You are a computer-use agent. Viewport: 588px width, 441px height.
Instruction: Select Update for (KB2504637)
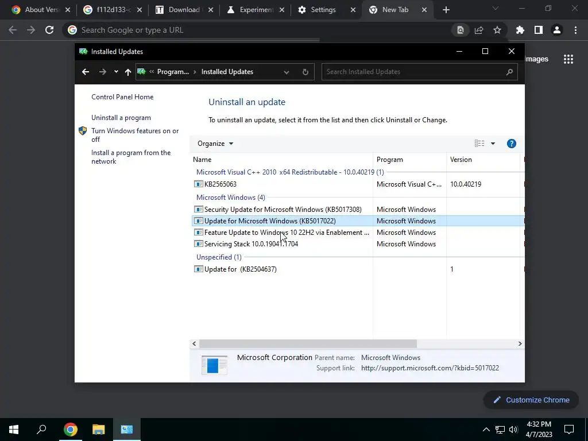(x=240, y=269)
